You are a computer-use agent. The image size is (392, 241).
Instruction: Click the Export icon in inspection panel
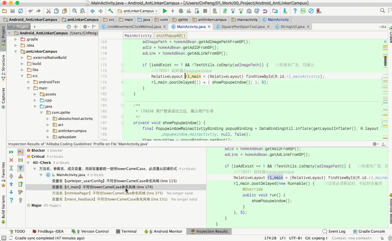point(21,184)
